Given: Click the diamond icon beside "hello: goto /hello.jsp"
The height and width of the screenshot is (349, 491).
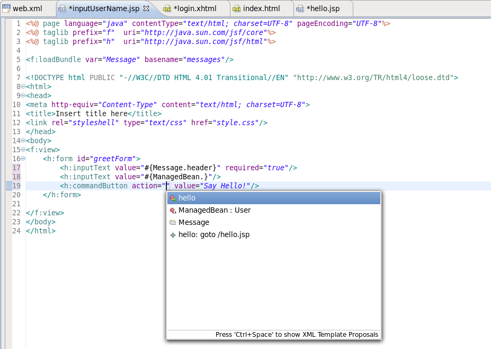Looking at the screenshot, I should coord(173,234).
